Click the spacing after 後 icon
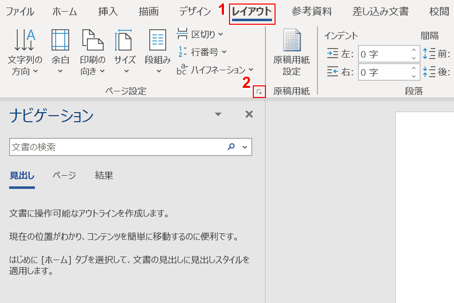Viewport: 454px width, 303px height. pos(429,72)
